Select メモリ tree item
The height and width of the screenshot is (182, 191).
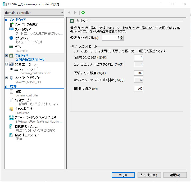pyautogui.click(x=18, y=47)
